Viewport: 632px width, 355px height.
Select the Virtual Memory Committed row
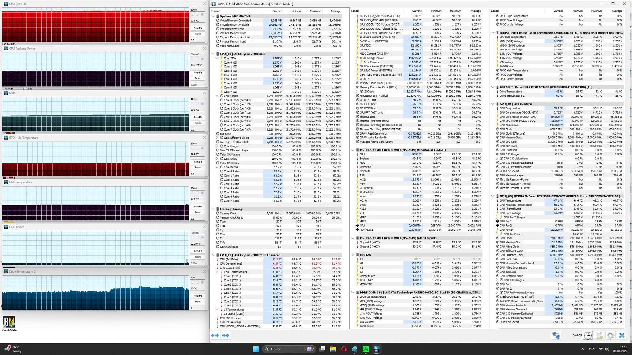[x=278, y=21]
